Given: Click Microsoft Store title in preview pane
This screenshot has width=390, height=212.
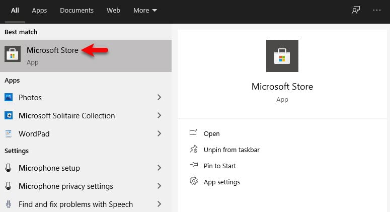Looking at the screenshot, I should 282,87.
